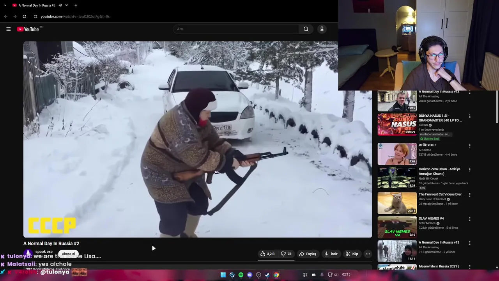This screenshot has height=281, width=499.
Task: Open options for SLAV MEMES V4
Action: (470, 219)
